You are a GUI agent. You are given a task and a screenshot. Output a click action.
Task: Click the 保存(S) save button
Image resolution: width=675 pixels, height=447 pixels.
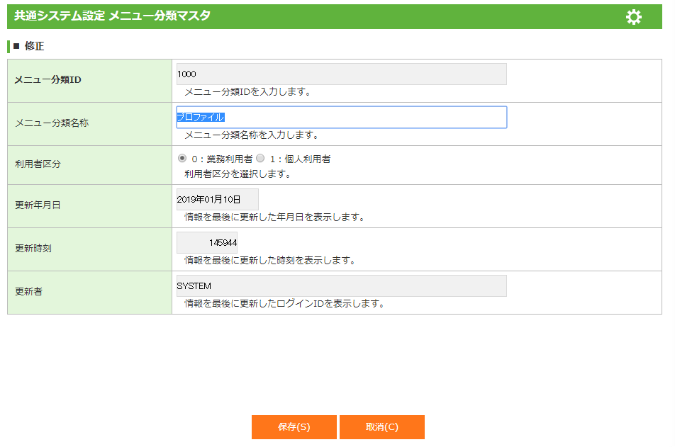(294, 427)
